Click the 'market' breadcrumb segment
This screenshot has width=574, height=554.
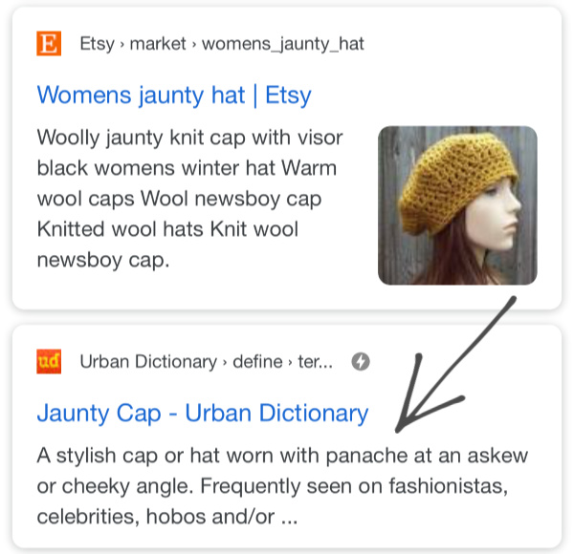pos(158,44)
